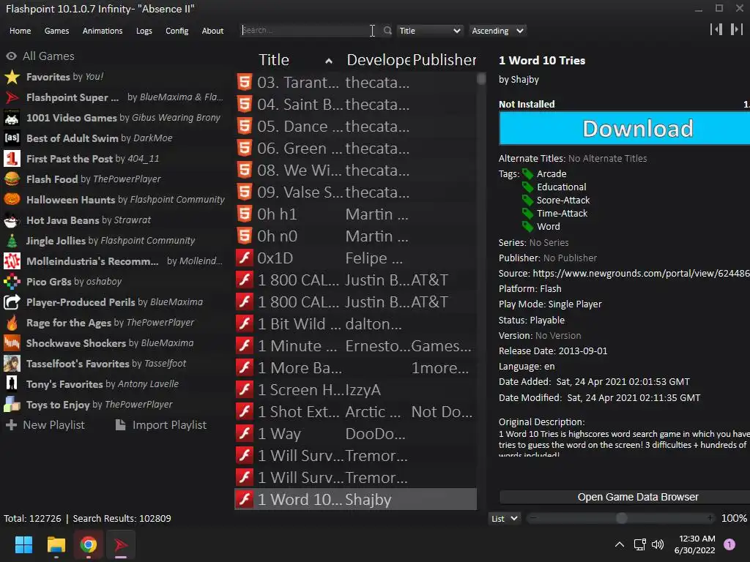Open the 1001 Video Games playlist icon

pyautogui.click(x=12, y=118)
